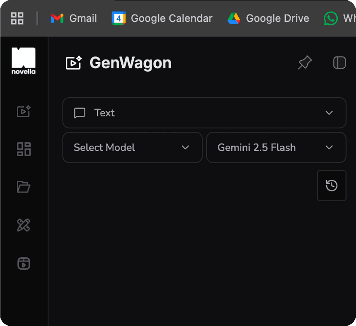Toggle the split panel layout view

click(x=339, y=63)
